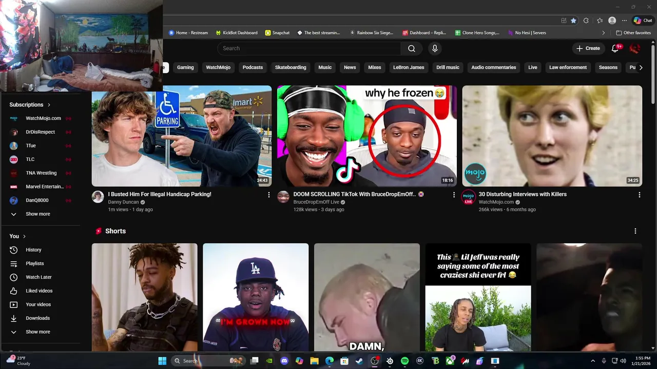Click BruceDropEmOff Live channel avatar
This screenshot has width=657, height=369.
coord(283,197)
